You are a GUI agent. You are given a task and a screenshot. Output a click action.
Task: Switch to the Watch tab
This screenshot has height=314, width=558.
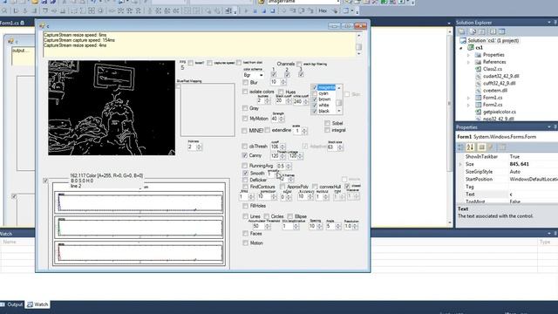tap(37, 304)
